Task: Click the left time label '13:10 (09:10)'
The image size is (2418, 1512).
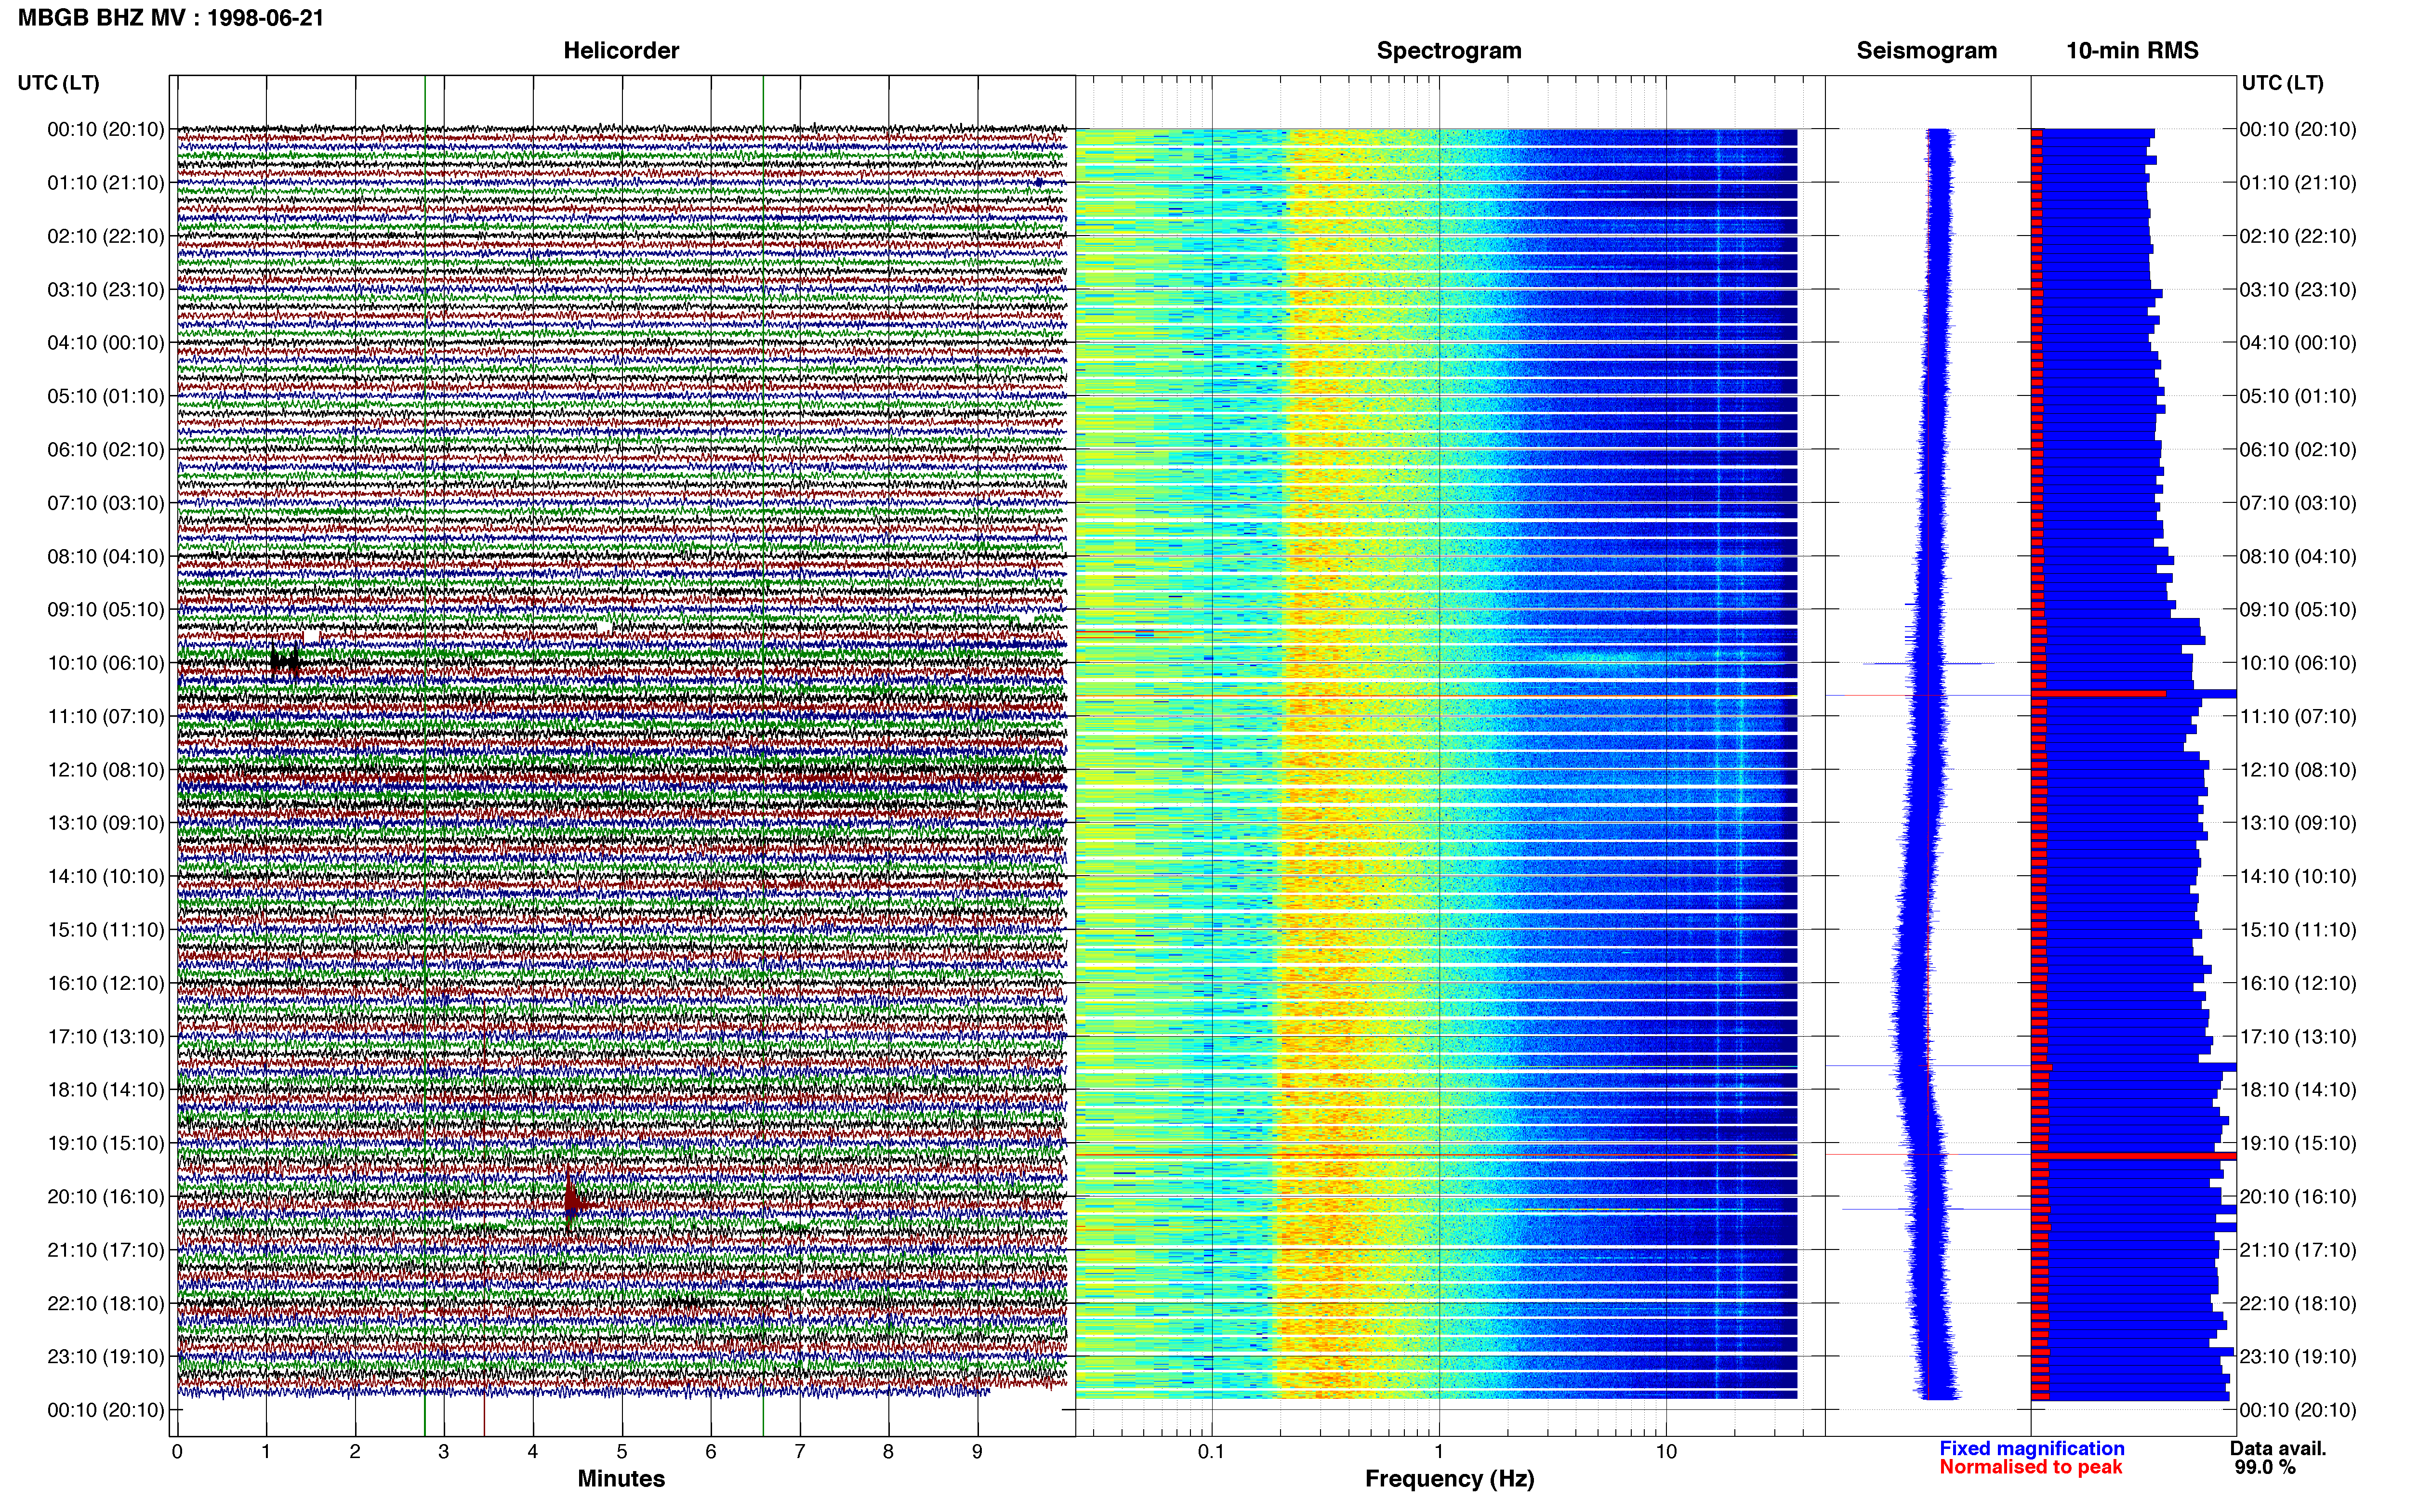Action: click(x=106, y=823)
